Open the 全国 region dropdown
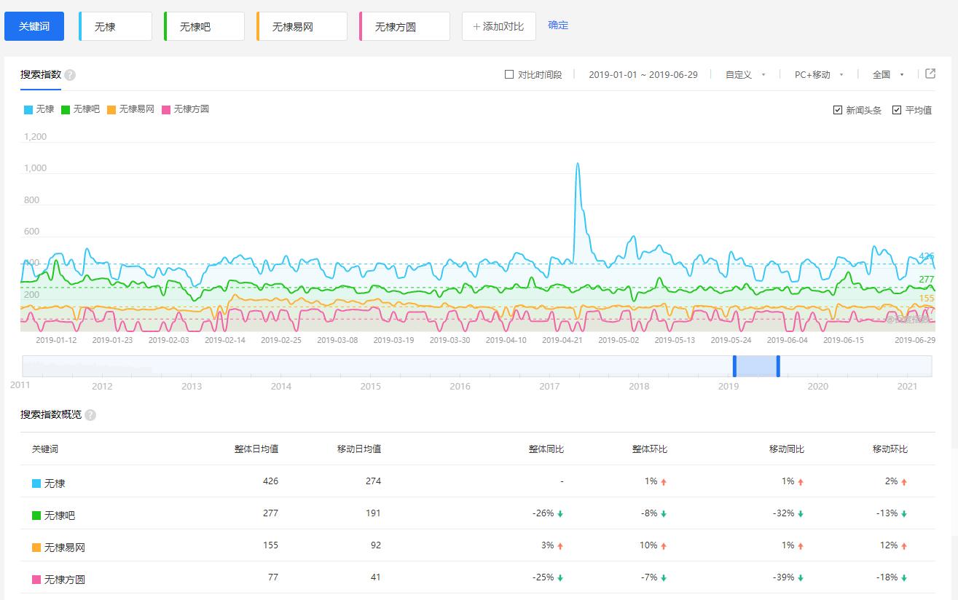This screenshot has width=958, height=600. click(x=887, y=74)
